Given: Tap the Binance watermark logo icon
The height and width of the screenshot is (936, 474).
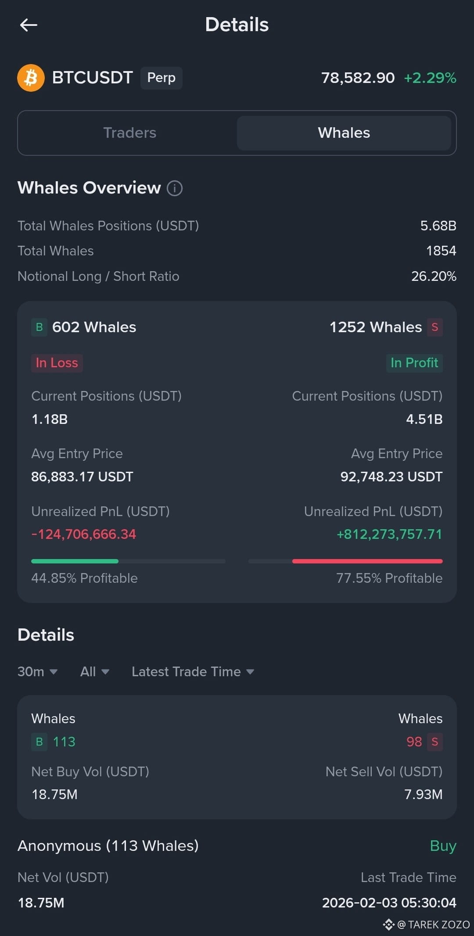Looking at the screenshot, I should [388, 925].
